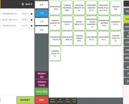Add GREMBERGEN DUBLE AMBEREE product tile
The image size is (129, 104).
pos(91,23)
